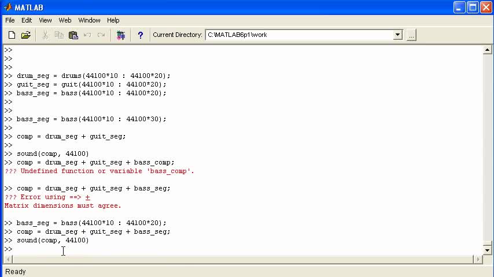The width and height of the screenshot is (494, 277).
Task: Click the empty command prompt at bottom
Action: 8,249
